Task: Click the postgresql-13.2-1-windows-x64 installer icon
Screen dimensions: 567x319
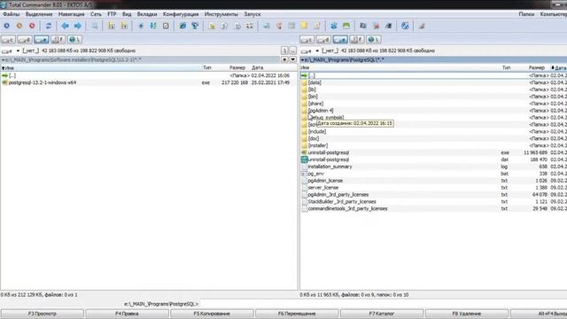Action: pos(4,82)
